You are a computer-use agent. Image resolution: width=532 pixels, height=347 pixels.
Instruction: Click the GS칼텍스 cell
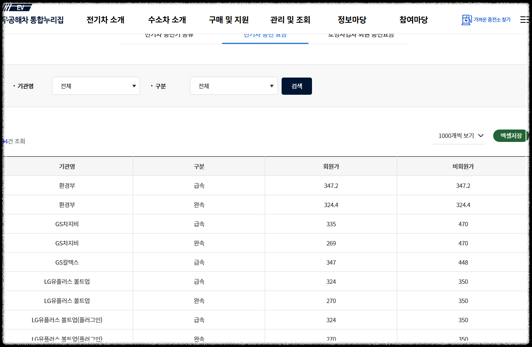[67, 263]
